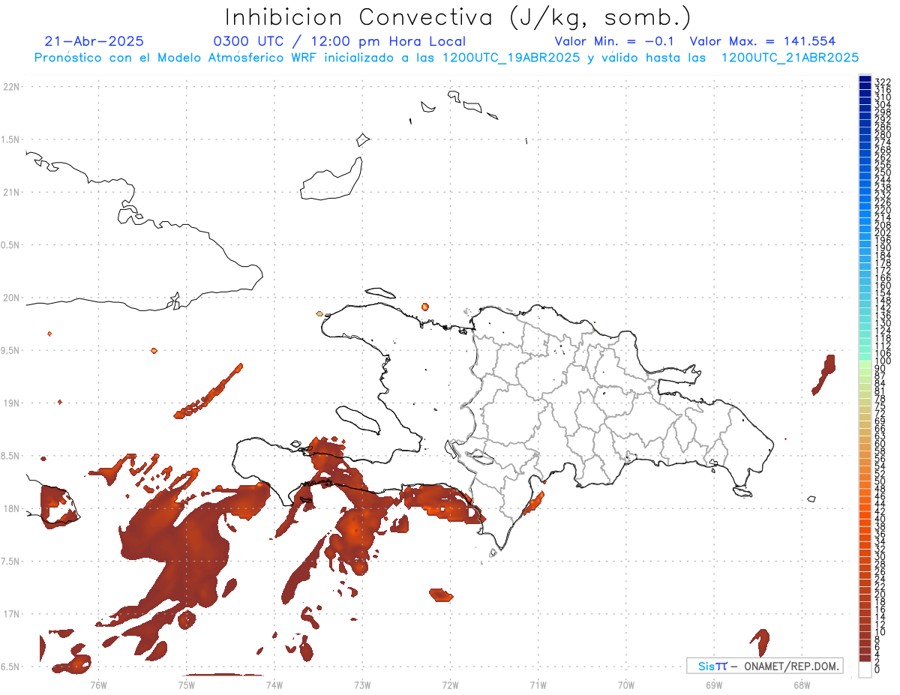This screenshot has width=900, height=695.
Task: Select the "Valor Max. = 141.554" readout
Action: (763, 42)
